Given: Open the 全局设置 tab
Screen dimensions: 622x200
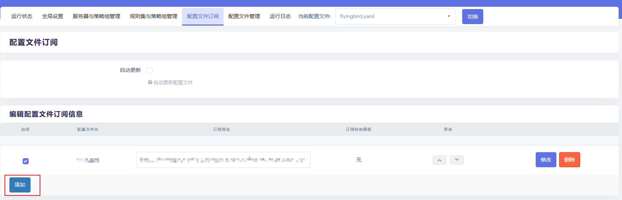Looking at the screenshot, I should [52, 17].
